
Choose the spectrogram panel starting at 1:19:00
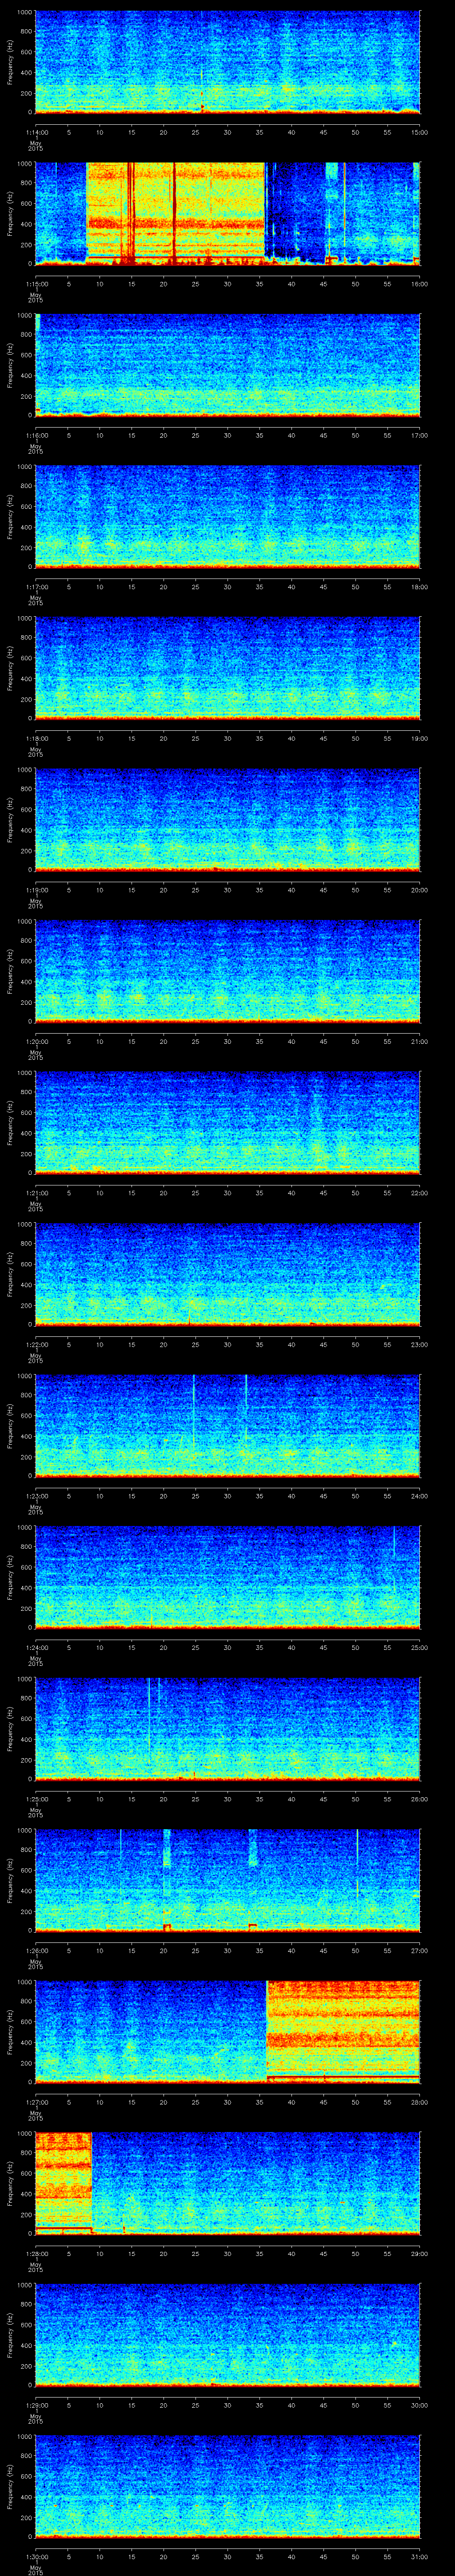[x=228, y=819]
